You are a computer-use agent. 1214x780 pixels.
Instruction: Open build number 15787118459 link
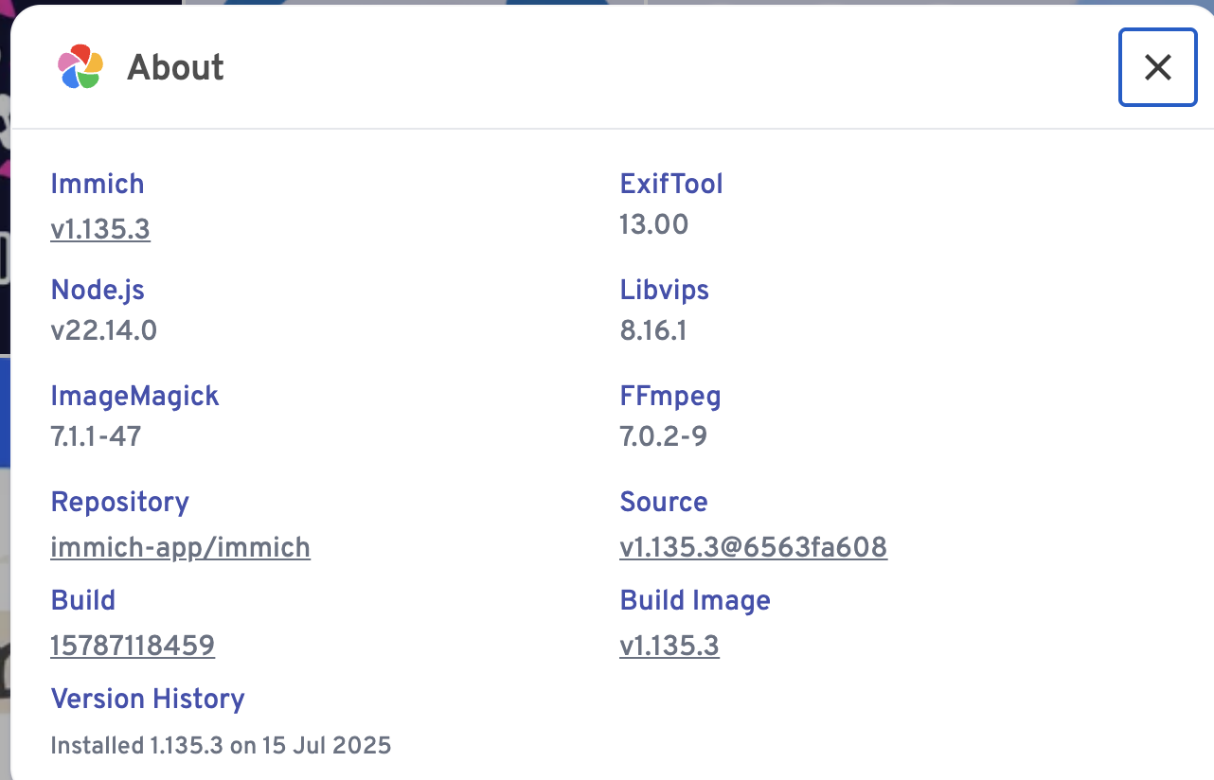(133, 647)
